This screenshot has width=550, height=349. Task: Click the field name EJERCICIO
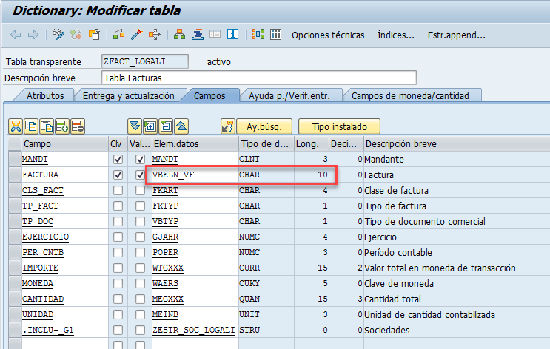[x=46, y=237]
